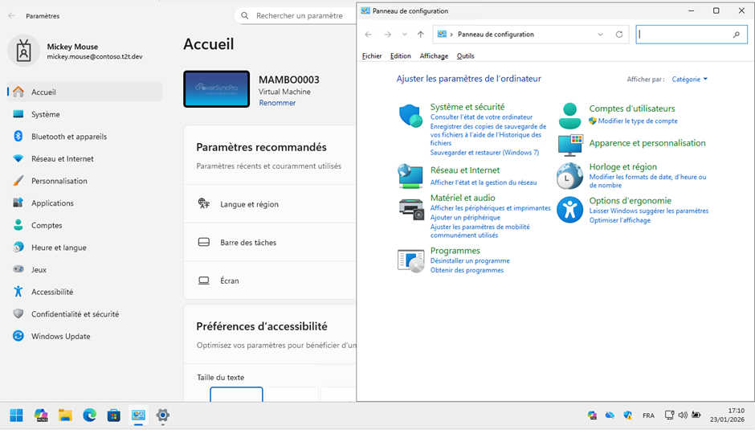Open Afficher par Catégorie dropdown
755x430 pixels.
click(689, 79)
